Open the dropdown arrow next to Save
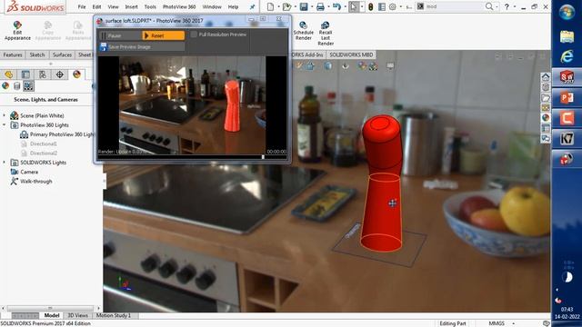 (311, 6)
